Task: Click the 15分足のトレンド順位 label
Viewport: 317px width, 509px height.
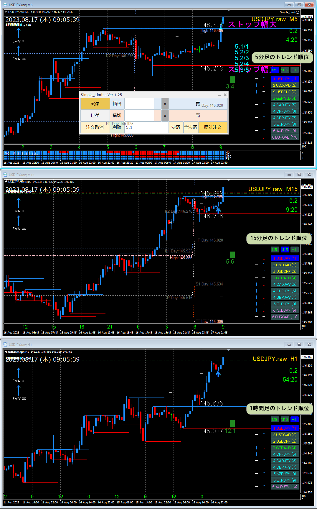Action: tap(279, 238)
